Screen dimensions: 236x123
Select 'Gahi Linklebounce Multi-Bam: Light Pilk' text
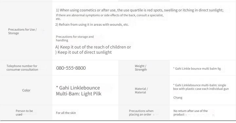click(x=79, y=90)
